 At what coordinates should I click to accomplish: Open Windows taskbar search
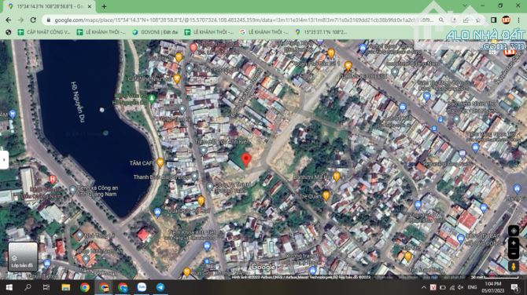[x=28, y=287]
